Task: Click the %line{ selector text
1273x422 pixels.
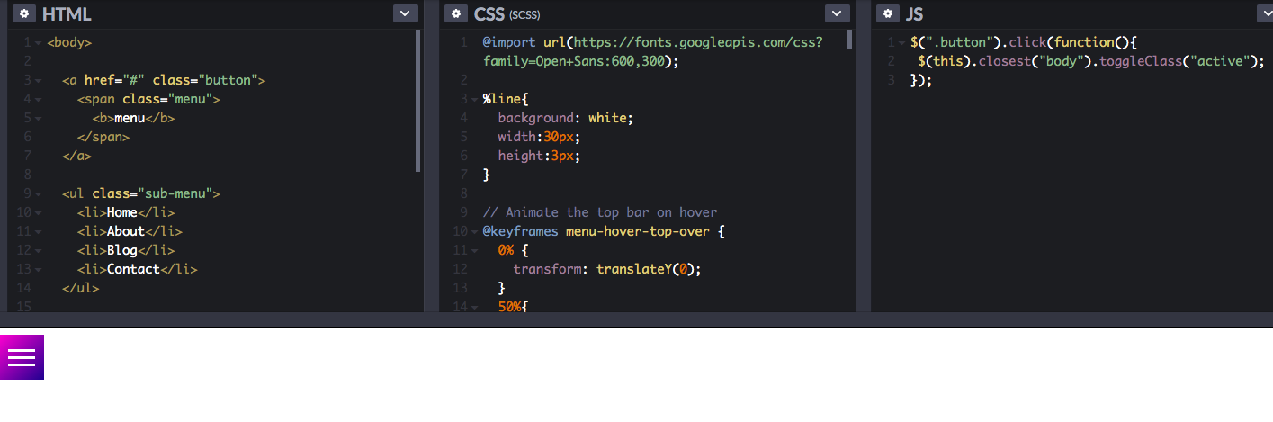Action: (x=506, y=99)
